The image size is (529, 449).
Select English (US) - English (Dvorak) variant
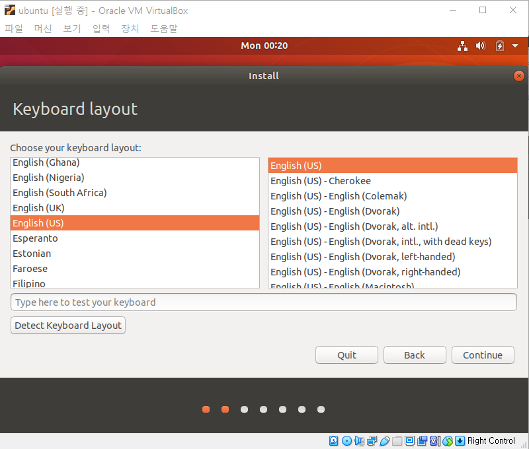(393, 211)
